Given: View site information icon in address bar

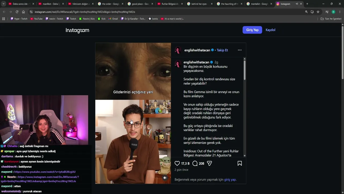Looking at the screenshot, I should (x=31, y=12).
